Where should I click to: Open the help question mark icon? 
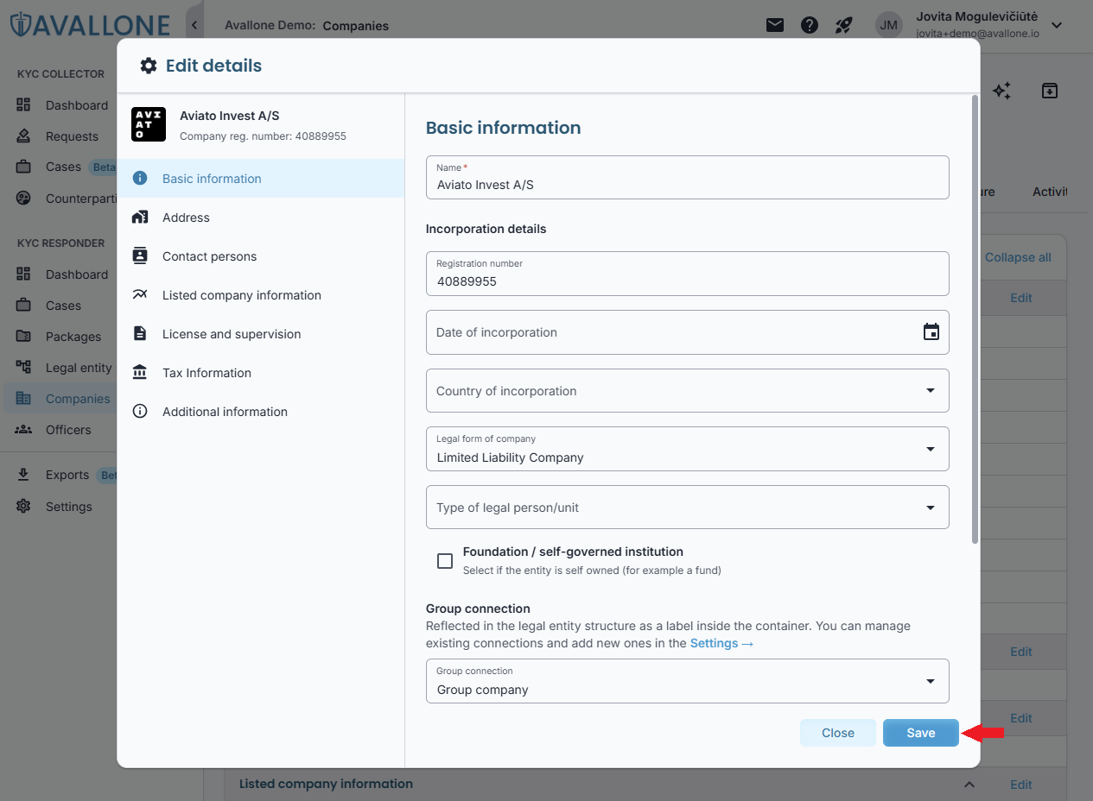click(x=810, y=25)
